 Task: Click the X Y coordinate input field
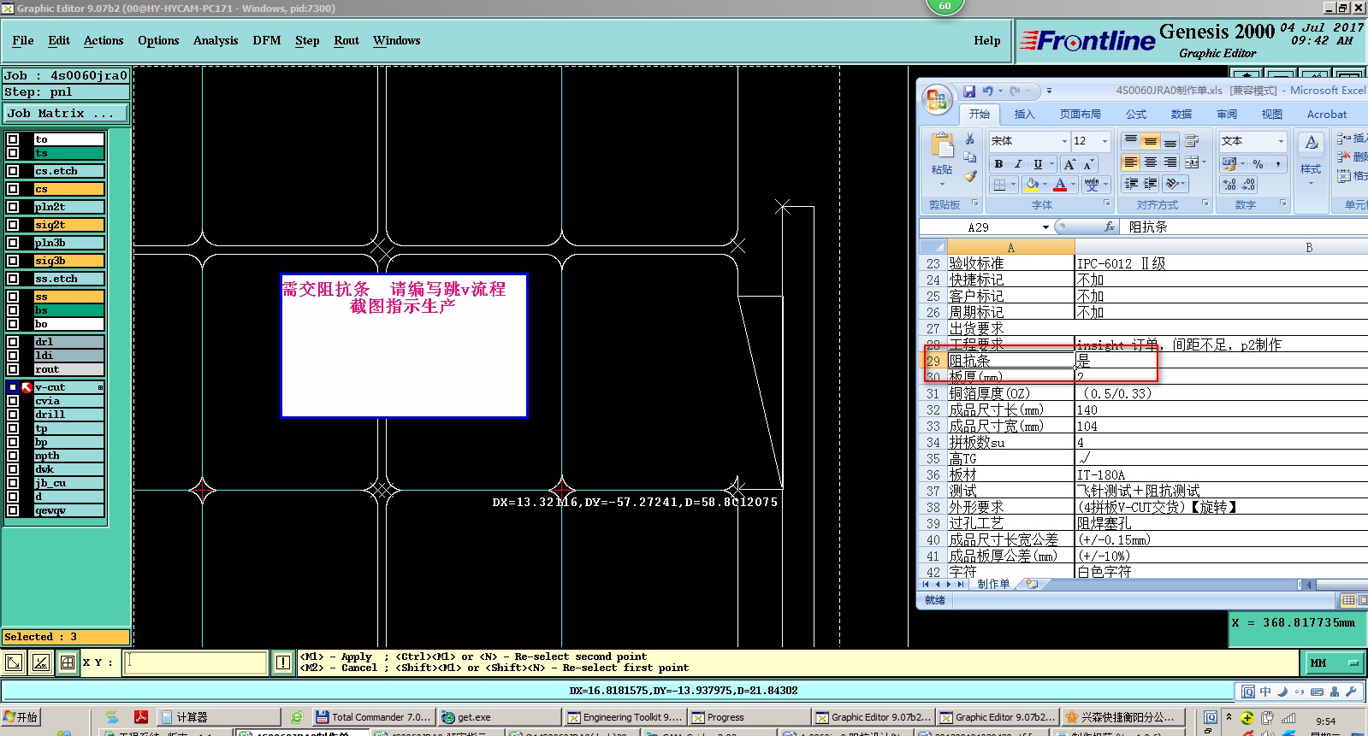coord(196,662)
